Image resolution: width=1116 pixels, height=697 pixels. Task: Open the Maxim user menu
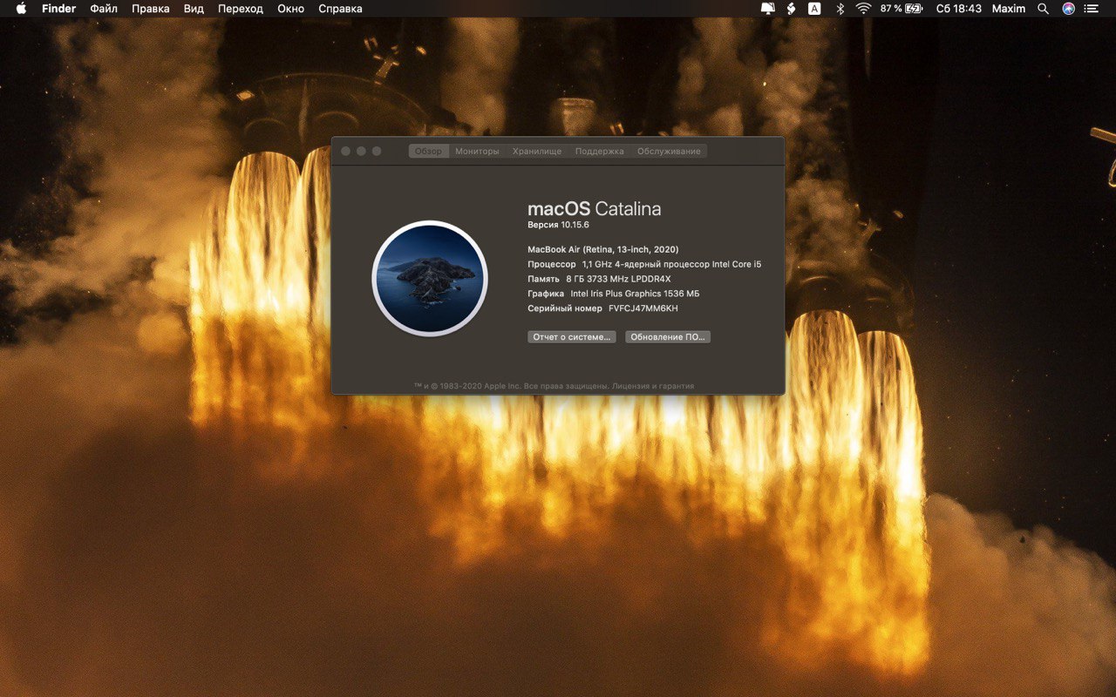point(1009,9)
